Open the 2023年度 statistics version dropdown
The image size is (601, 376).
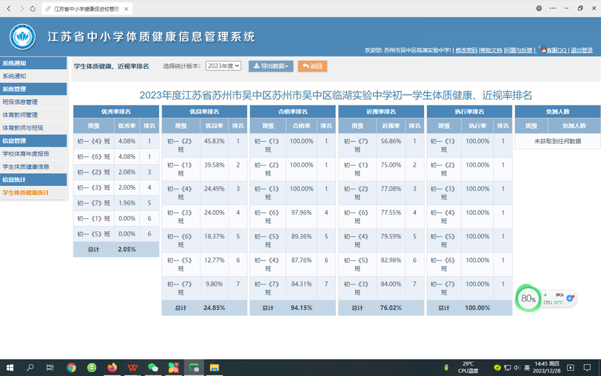[x=223, y=66]
